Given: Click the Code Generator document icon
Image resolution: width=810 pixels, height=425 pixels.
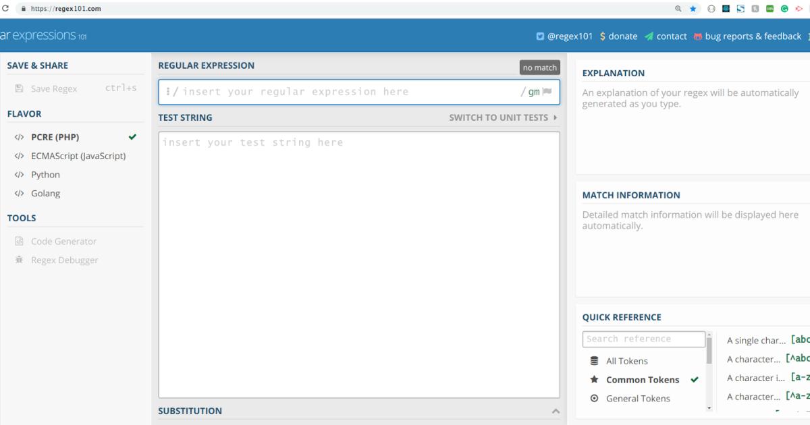Looking at the screenshot, I should (19, 241).
